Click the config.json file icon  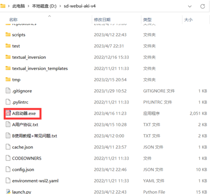pos(8,169)
